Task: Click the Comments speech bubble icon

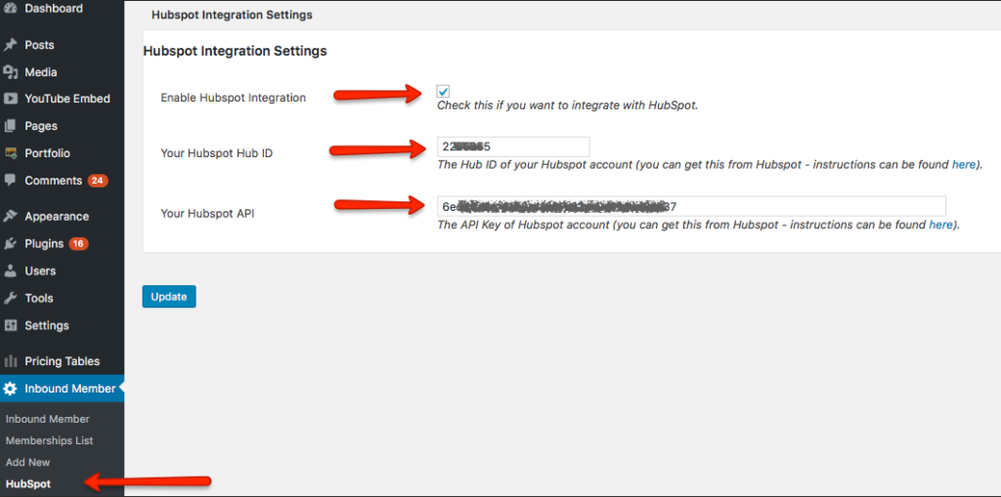Action: tap(10, 181)
